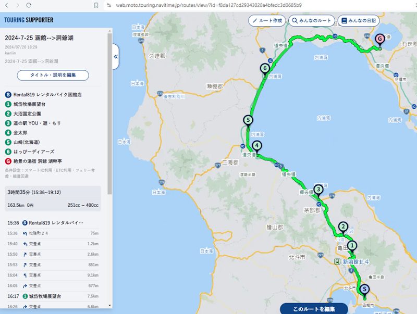Select 大沼国定公園 in the waypoint list
The height and width of the screenshot is (314, 417).
[x=27, y=113]
